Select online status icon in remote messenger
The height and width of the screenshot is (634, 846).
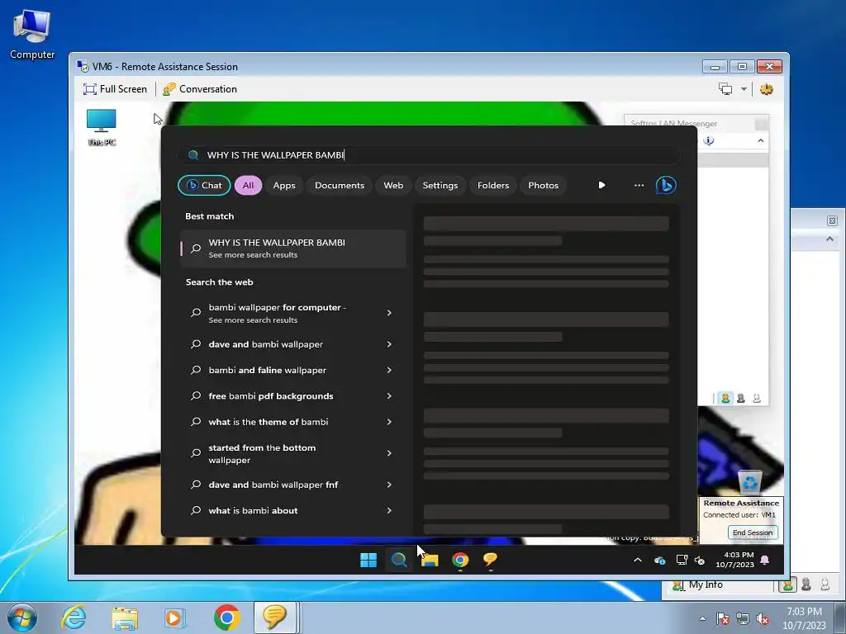click(725, 398)
